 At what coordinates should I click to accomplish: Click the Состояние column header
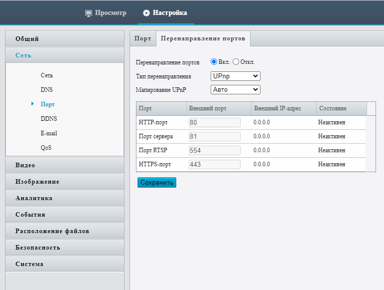[x=342, y=108]
